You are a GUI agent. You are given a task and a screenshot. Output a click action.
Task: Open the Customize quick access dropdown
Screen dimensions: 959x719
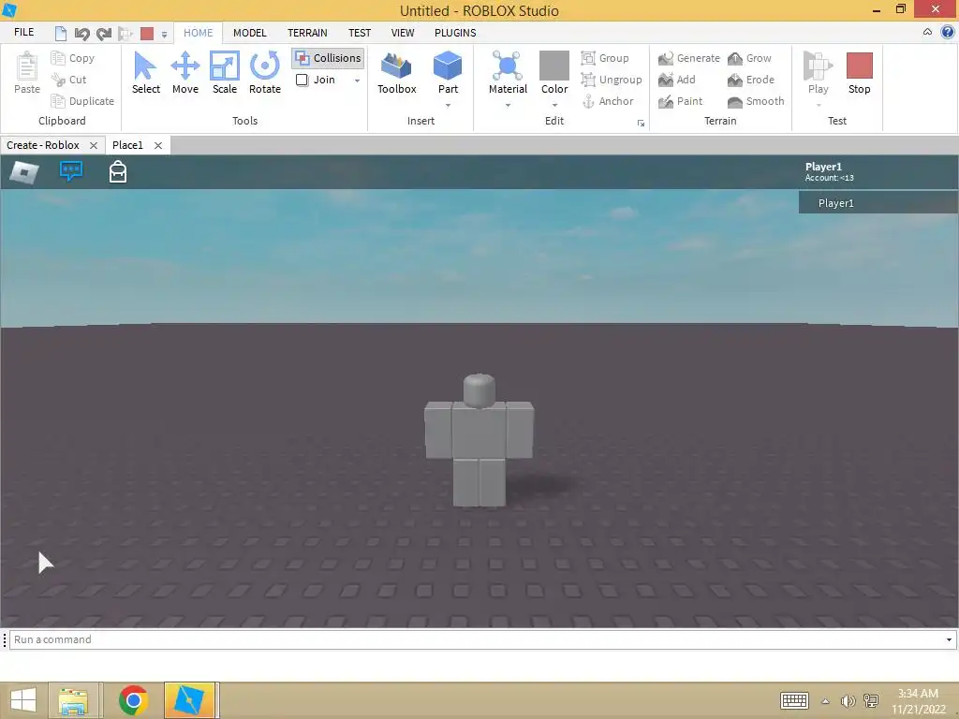coord(164,35)
